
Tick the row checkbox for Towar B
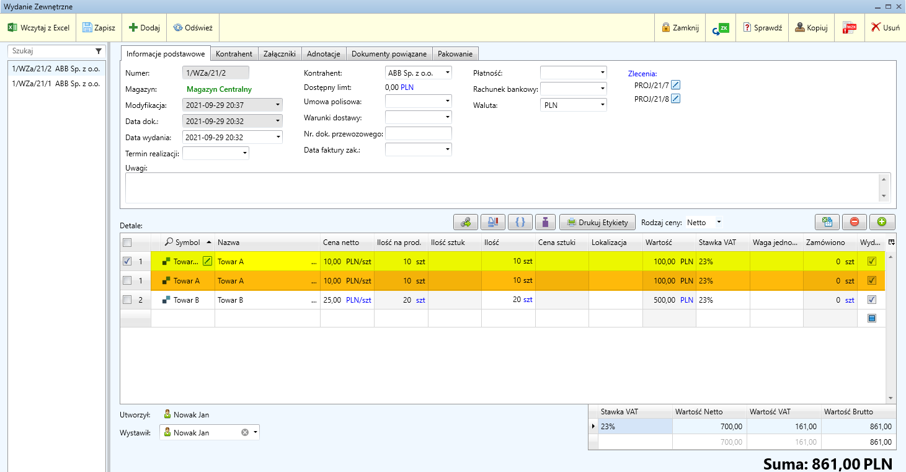coord(128,300)
